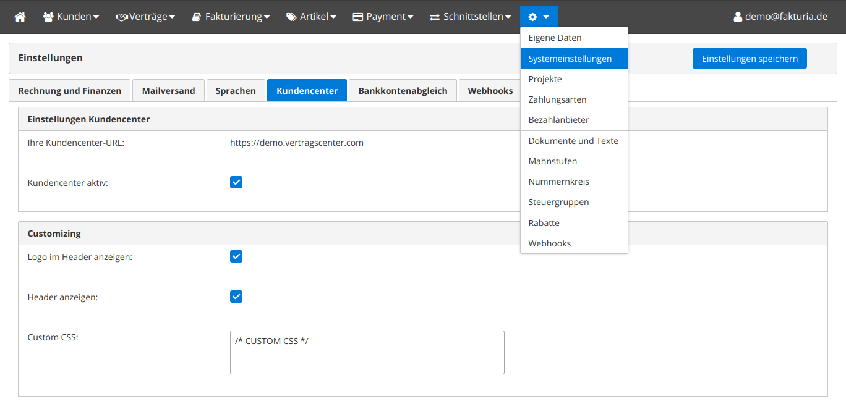This screenshot has width=846, height=417.
Task: Open the Bankkontenabgleich tab
Action: click(x=403, y=91)
